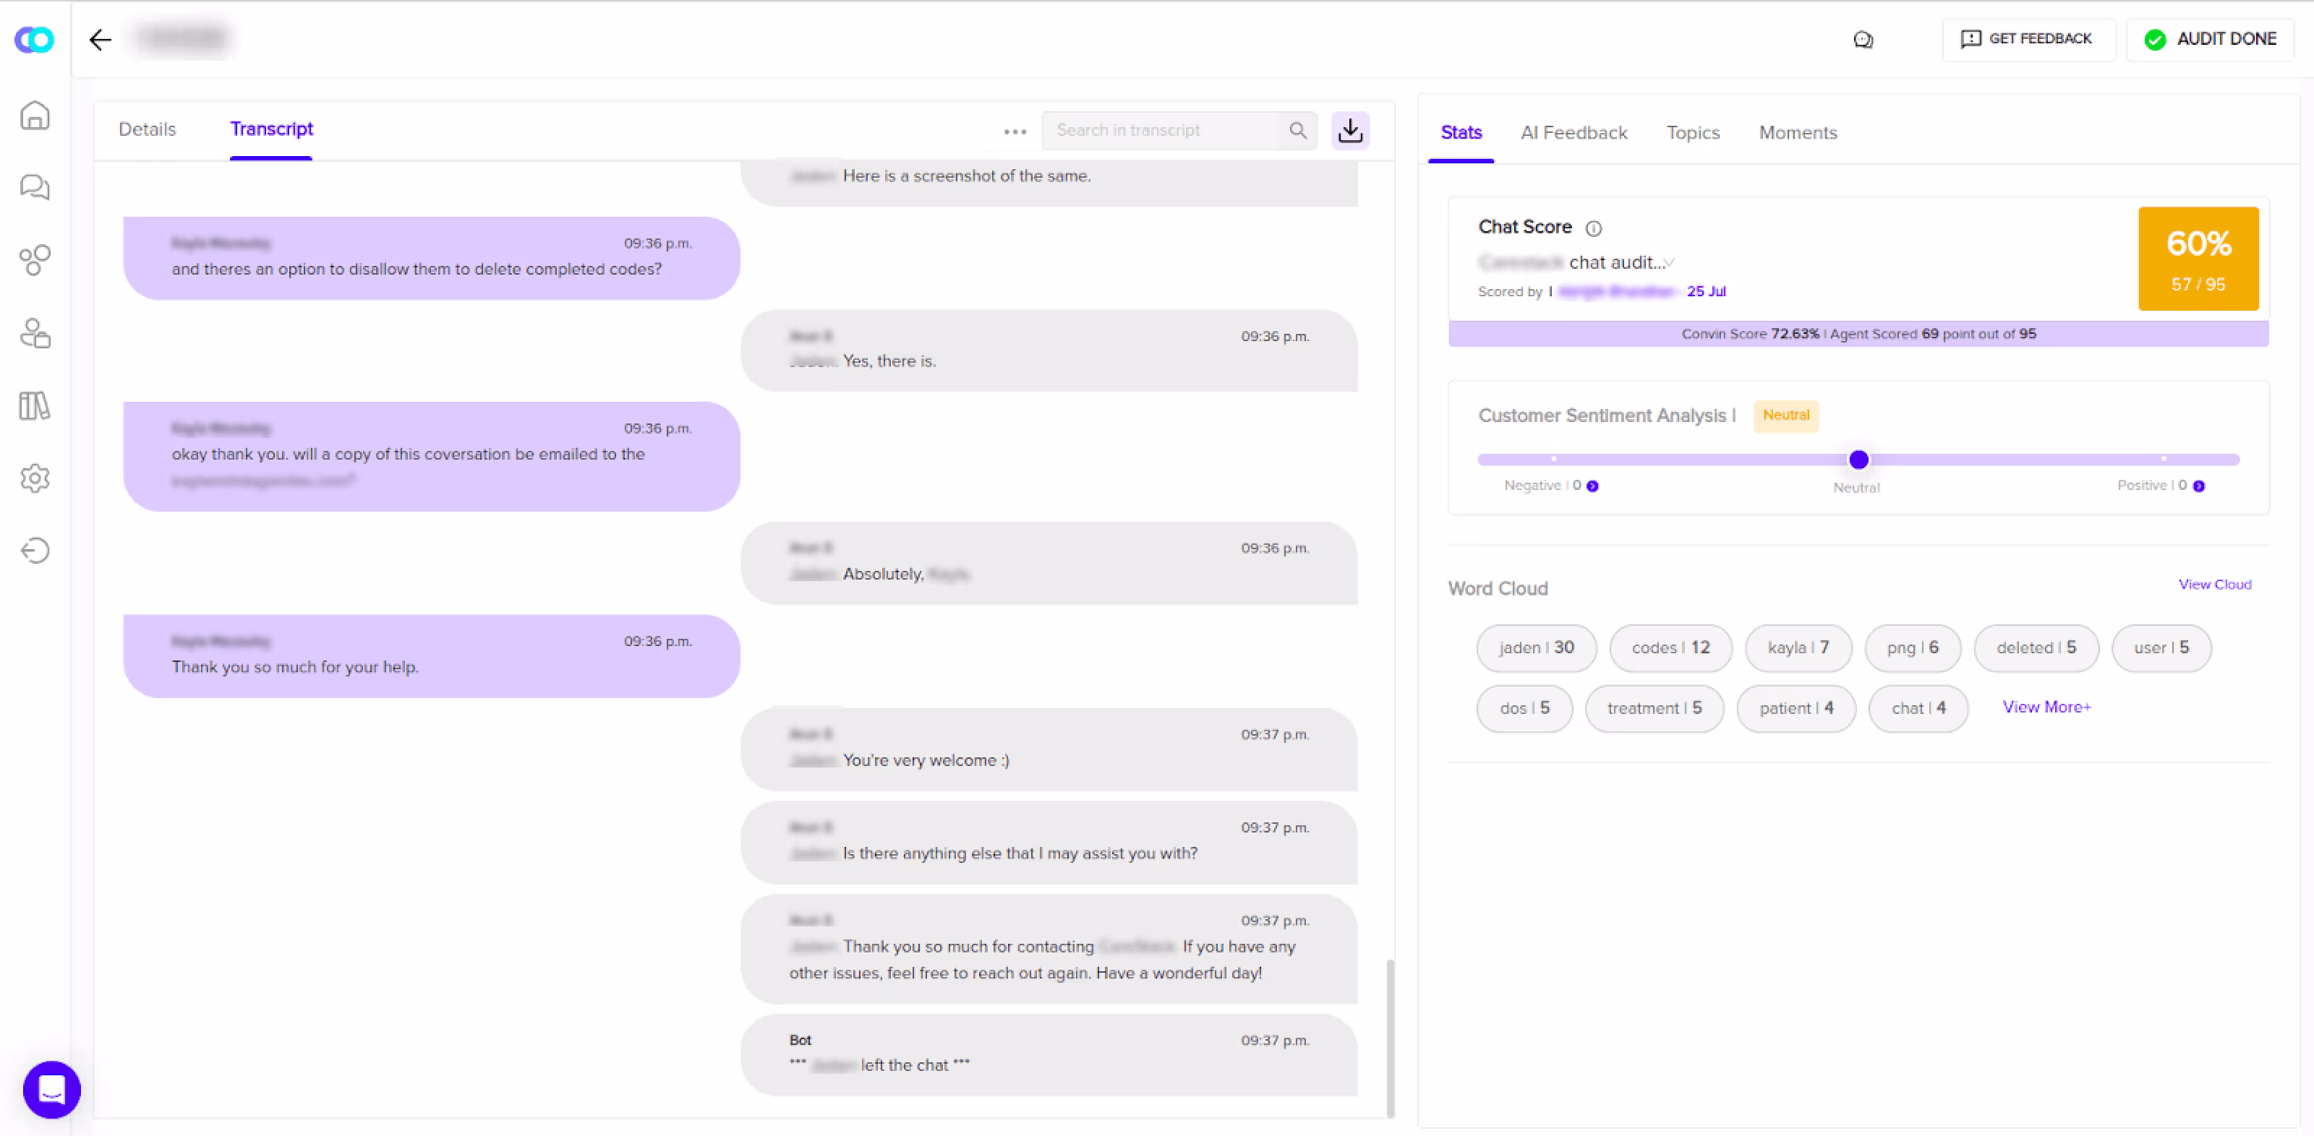The height and width of the screenshot is (1136, 2314).
Task: Select the Stats tab
Action: click(x=1461, y=133)
